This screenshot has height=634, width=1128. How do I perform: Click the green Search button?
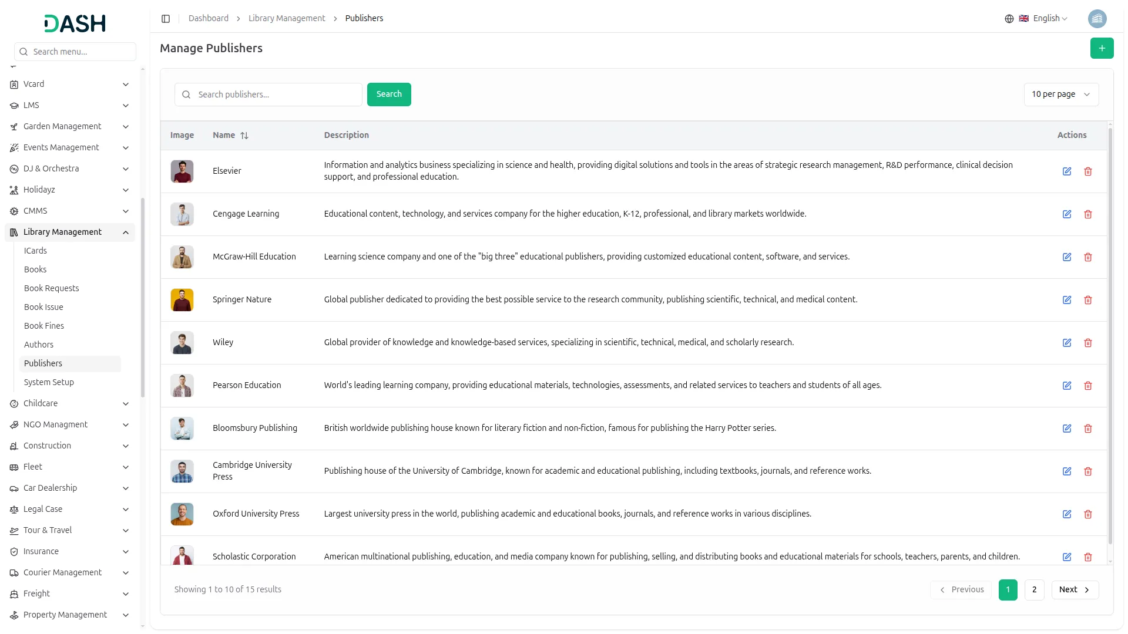pyautogui.click(x=388, y=95)
